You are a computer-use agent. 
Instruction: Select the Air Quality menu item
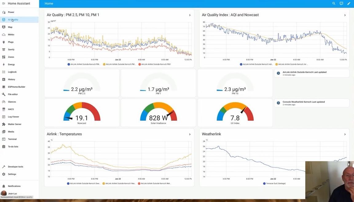click(19, 20)
